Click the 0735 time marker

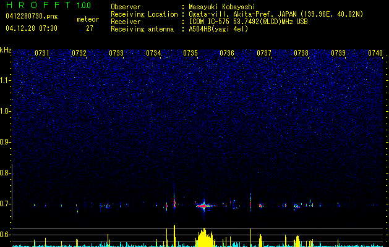pyautogui.click(x=190, y=52)
